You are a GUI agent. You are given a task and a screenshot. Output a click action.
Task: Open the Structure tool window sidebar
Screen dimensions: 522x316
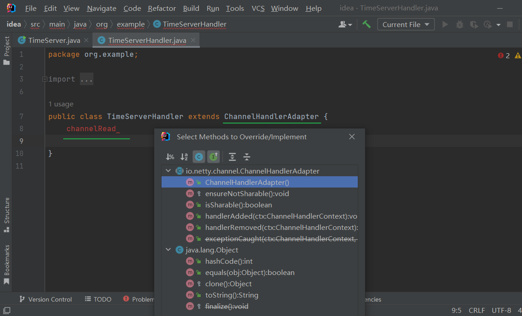point(6,215)
